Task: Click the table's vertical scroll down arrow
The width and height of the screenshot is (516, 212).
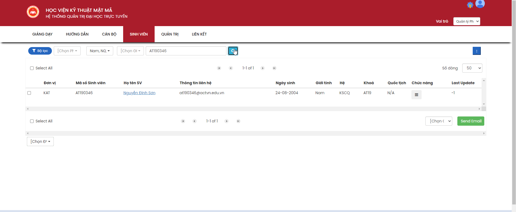Action: click(484, 104)
